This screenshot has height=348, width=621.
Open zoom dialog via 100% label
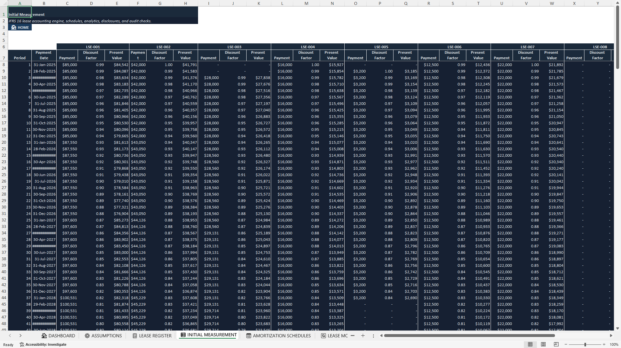[x=614, y=344]
